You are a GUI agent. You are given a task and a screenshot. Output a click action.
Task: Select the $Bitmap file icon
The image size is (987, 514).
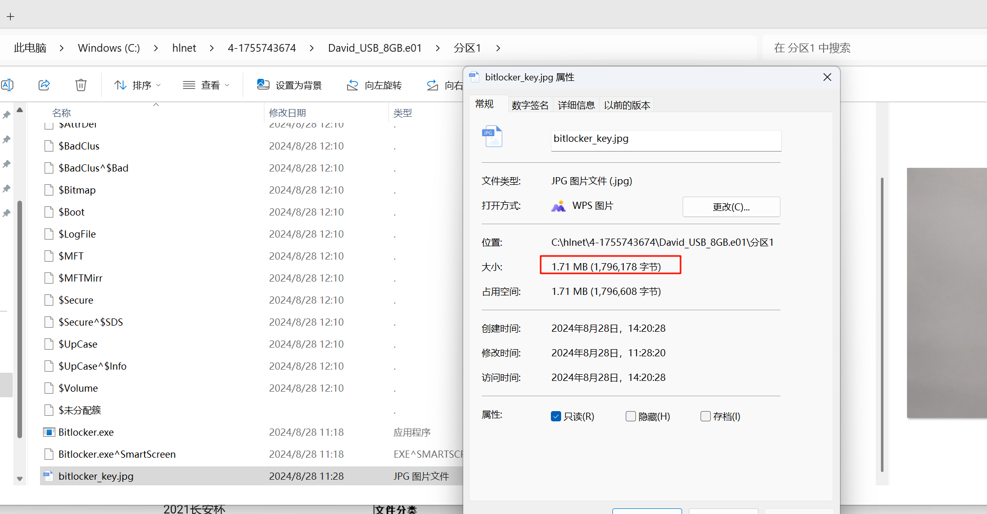pyautogui.click(x=49, y=190)
